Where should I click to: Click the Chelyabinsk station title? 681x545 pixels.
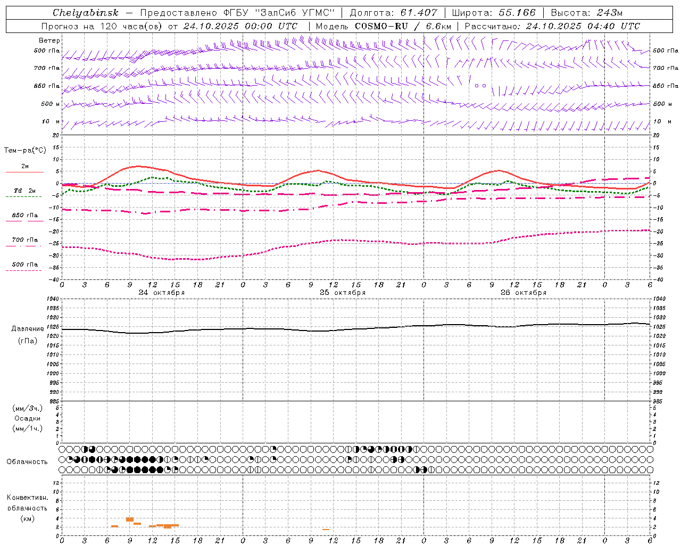pos(85,13)
